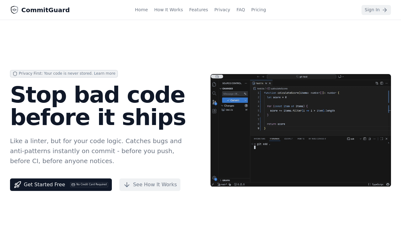Open the Commit button dropdown arrow
Image resolution: width=401 pixels, height=250 pixels.
246,100
